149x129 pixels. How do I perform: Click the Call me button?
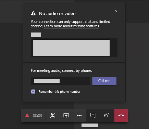click(x=104, y=81)
